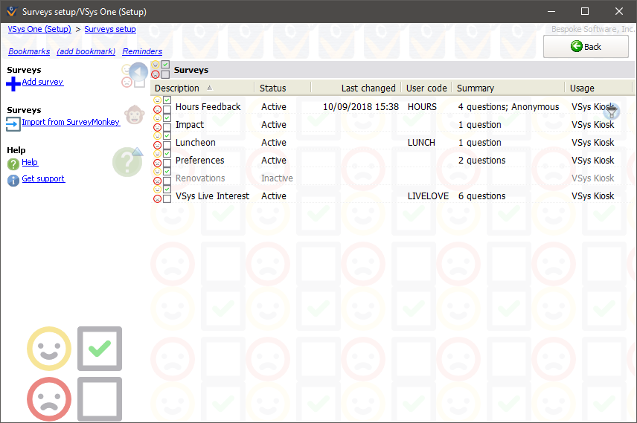The width and height of the screenshot is (637, 423).
Task: Select the Preferences survey row
Action: (x=199, y=161)
